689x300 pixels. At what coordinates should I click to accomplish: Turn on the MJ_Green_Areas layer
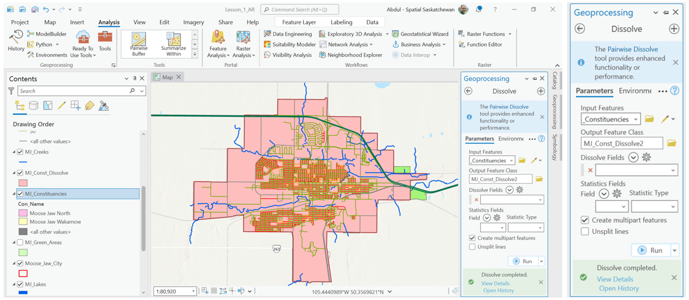coord(20,242)
